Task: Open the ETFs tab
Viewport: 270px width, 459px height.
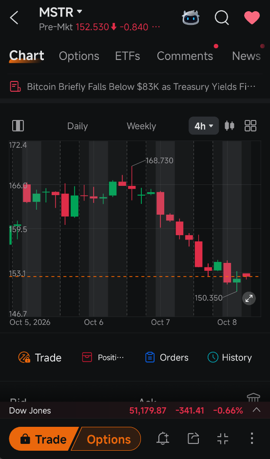Action: pyautogui.click(x=128, y=56)
